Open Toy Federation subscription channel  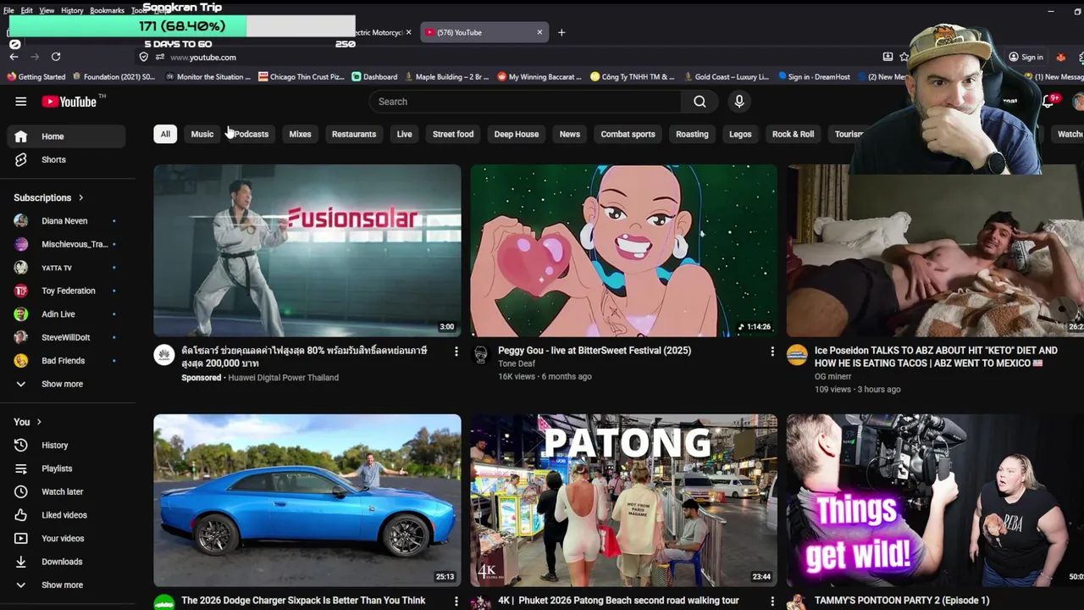[68, 291]
